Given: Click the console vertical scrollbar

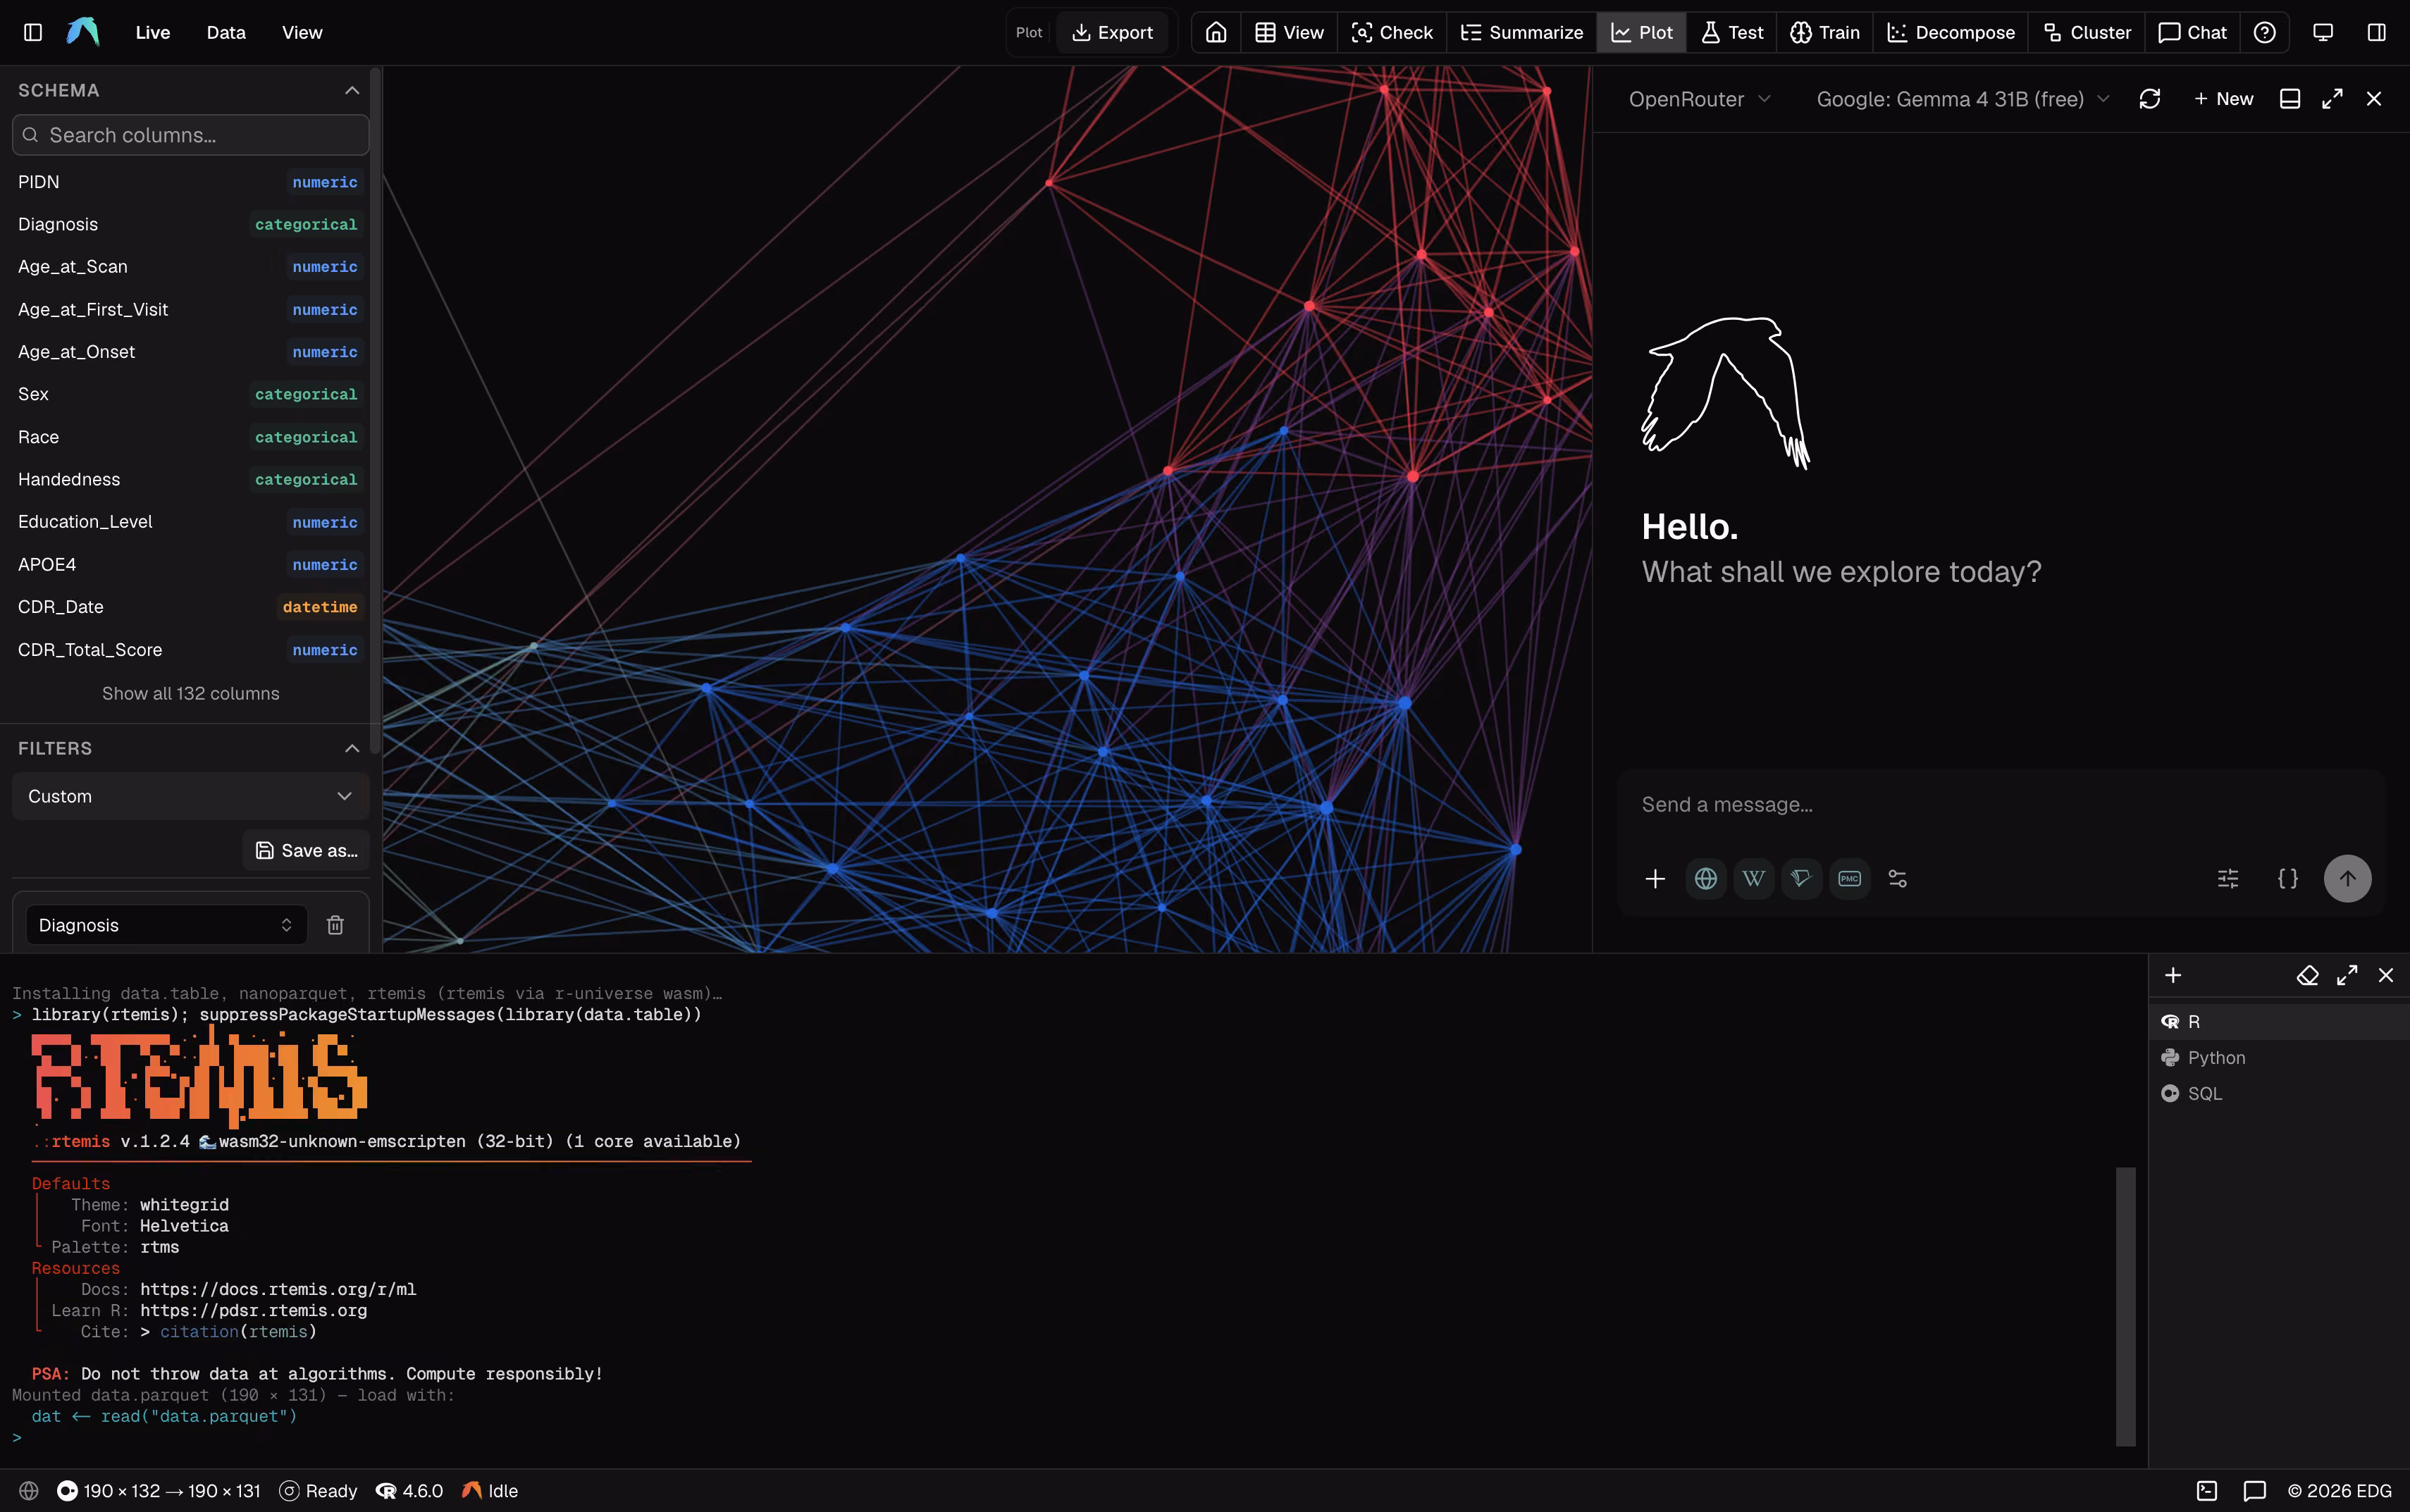Looking at the screenshot, I should (2126, 1305).
